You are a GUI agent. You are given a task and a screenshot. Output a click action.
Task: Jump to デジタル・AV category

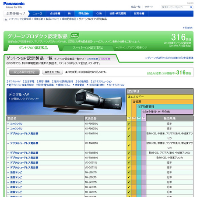pyautogui.click(x=14, y=81)
